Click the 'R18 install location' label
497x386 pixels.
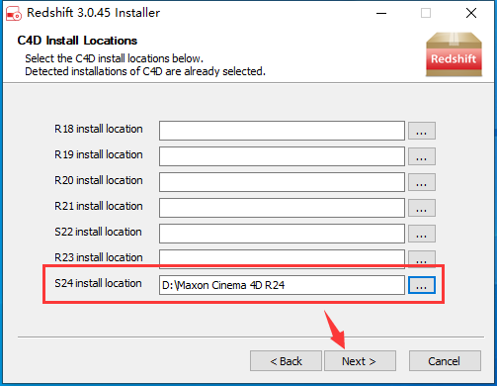(x=99, y=129)
